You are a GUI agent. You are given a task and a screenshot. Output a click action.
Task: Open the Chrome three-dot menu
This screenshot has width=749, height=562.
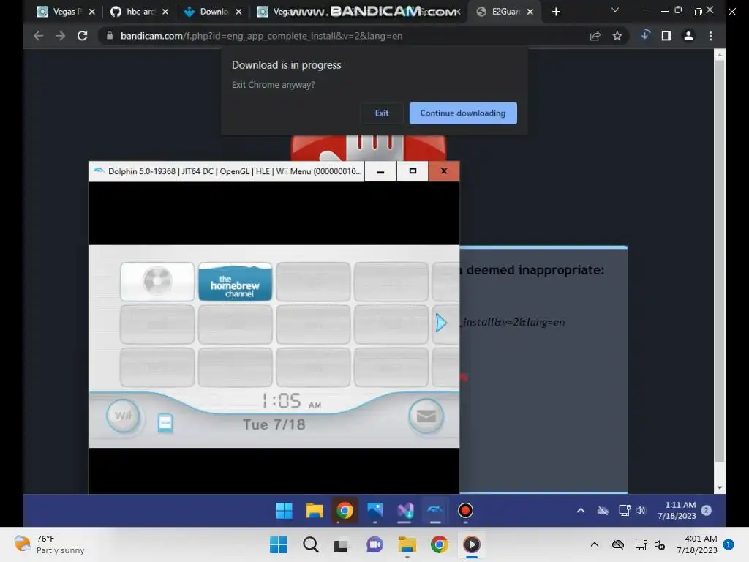pyautogui.click(x=711, y=36)
